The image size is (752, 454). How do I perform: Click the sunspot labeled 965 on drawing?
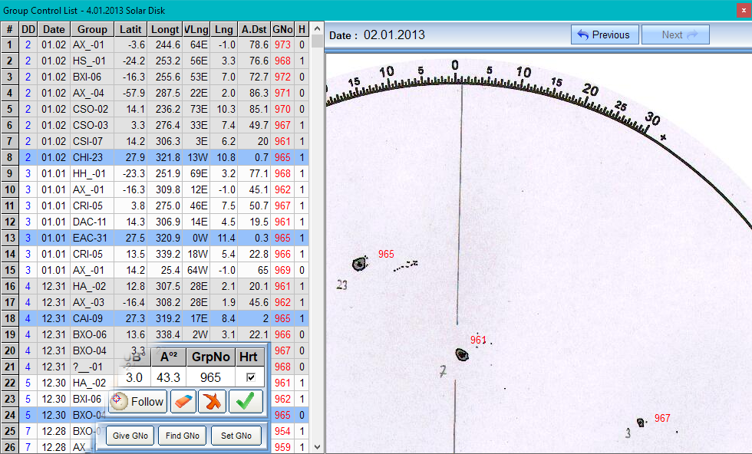pos(359,263)
